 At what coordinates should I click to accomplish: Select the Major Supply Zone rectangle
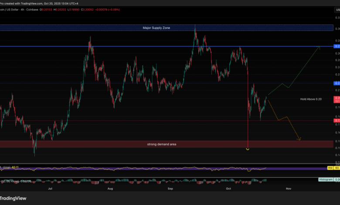(x=157, y=28)
